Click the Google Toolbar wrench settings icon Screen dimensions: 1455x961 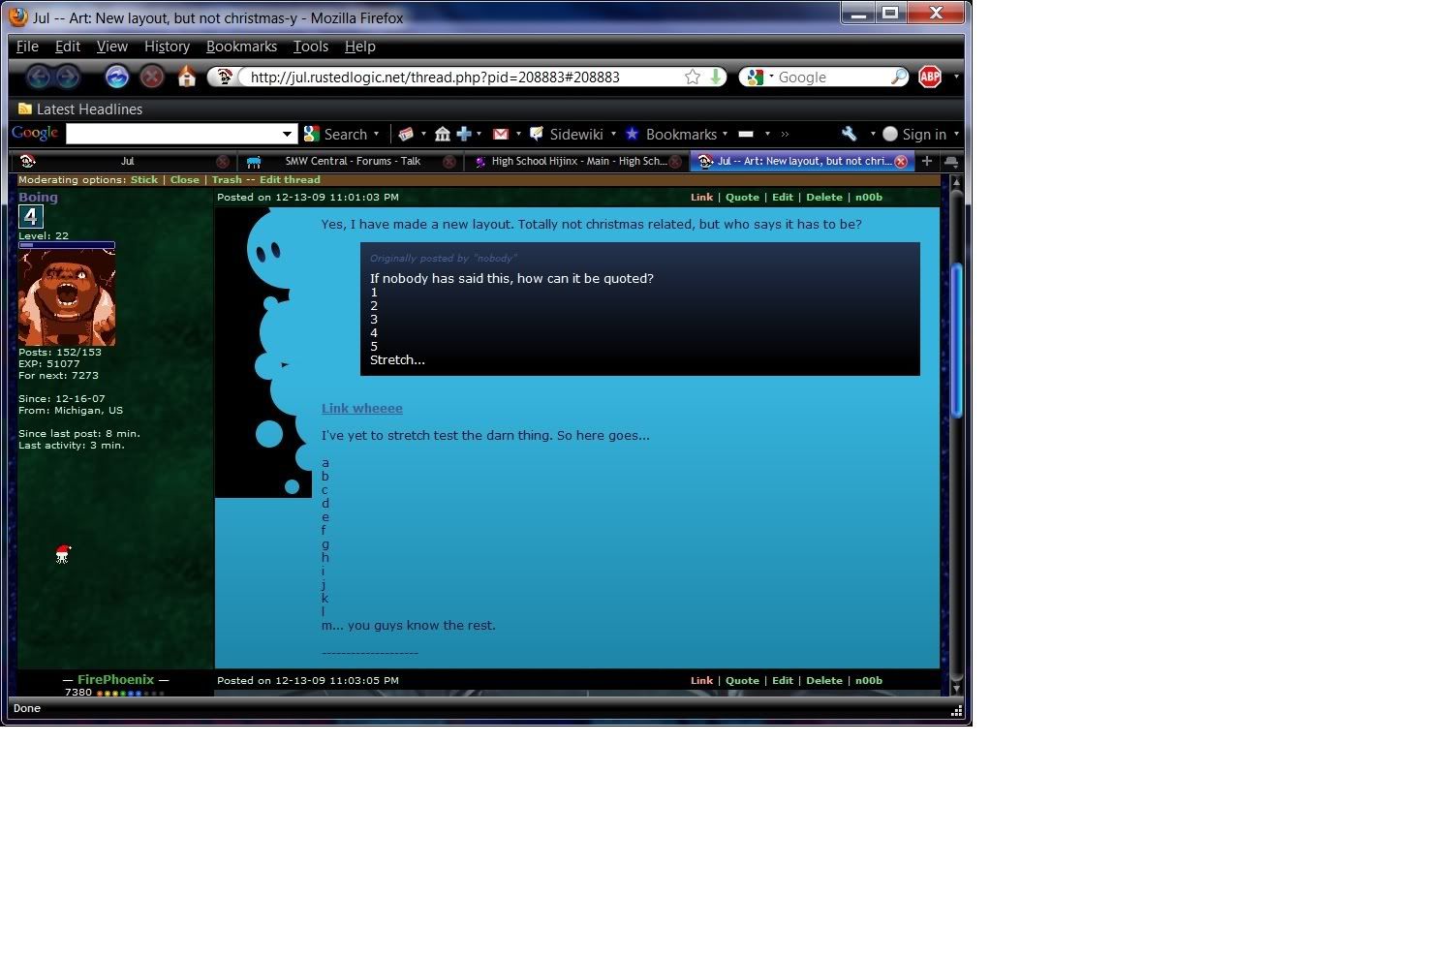pos(850,134)
